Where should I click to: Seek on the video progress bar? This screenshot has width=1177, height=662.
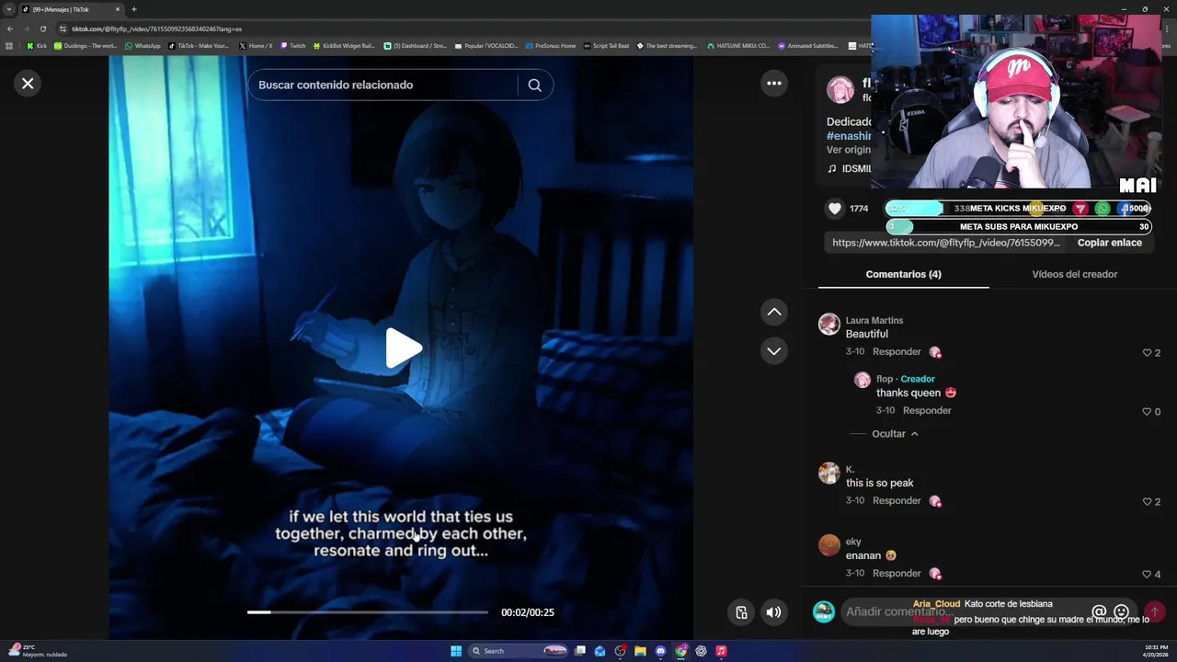(368, 612)
